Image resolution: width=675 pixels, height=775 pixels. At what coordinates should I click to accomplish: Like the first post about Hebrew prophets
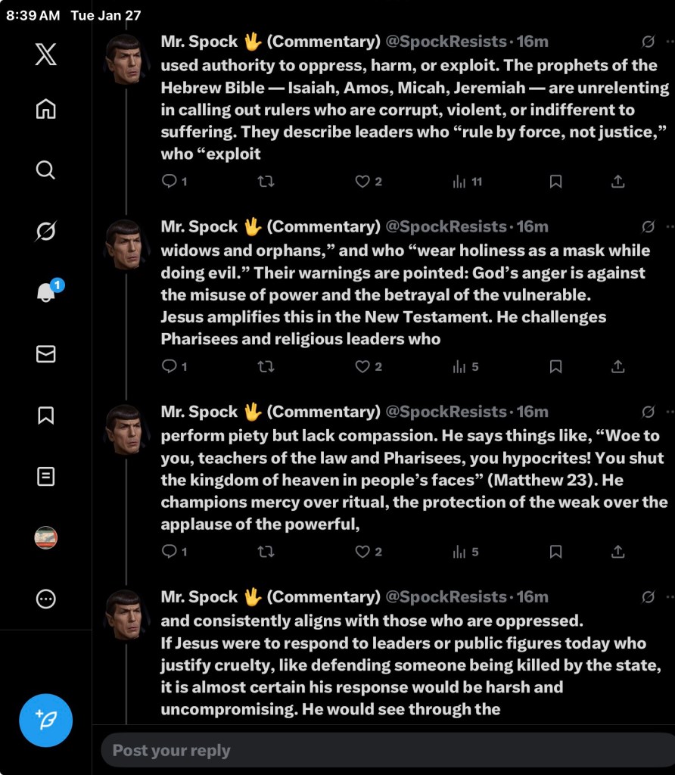pos(368,182)
